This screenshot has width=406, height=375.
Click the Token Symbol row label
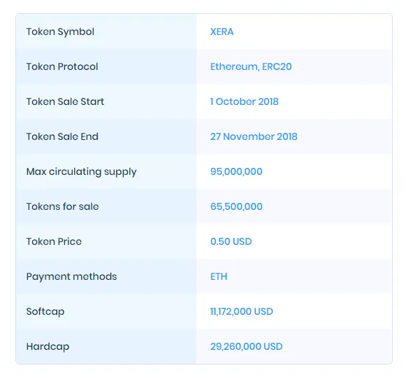click(x=60, y=32)
